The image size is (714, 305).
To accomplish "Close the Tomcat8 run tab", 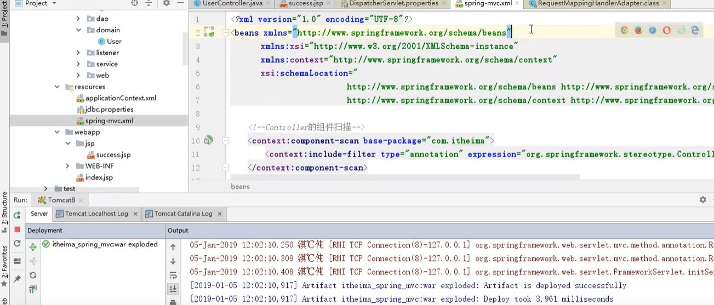I will point(82,200).
